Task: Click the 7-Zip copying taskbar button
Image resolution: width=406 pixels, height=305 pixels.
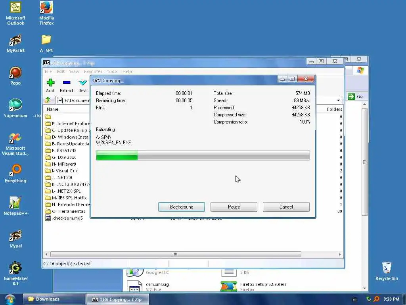Action: point(117,299)
